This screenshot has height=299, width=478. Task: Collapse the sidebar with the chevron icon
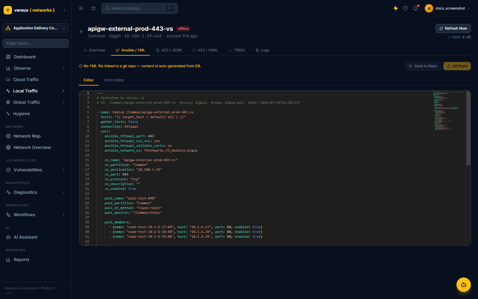click(x=65, y=10)
